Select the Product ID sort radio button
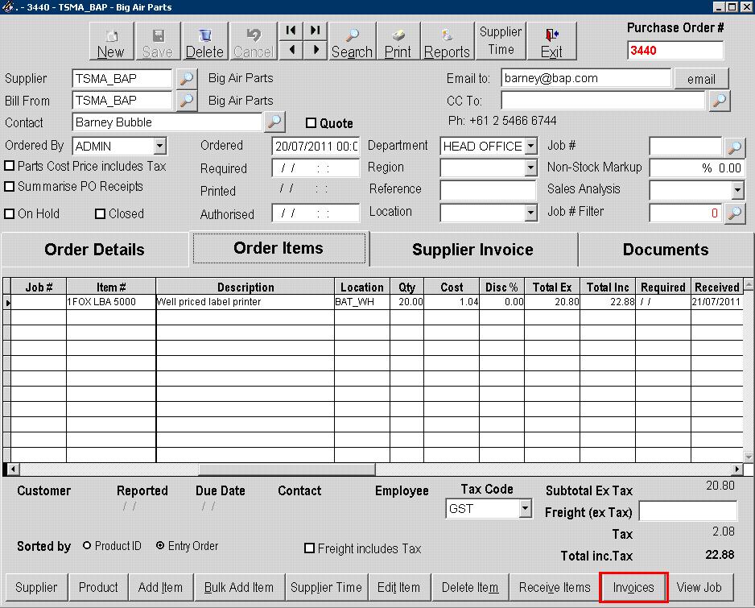This screenshot has height=608, width=755. click(87, 546)
